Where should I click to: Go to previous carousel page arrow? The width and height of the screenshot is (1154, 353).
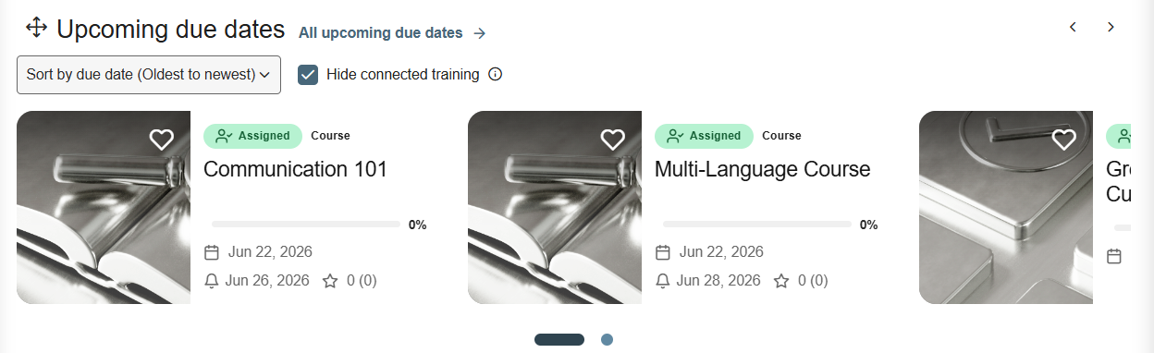[x=1073, y=28]
